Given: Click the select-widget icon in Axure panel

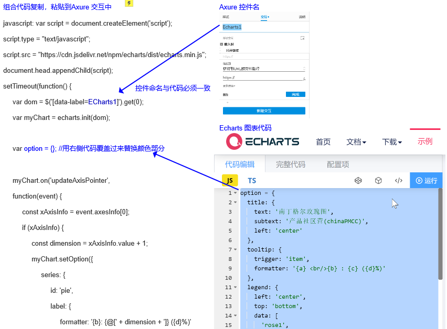Looking at the screenshot, I should coord(302,38).
